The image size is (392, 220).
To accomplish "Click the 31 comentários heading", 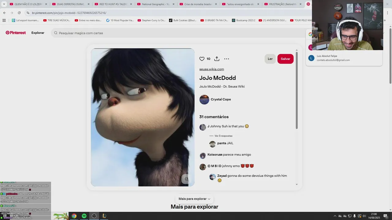I will click(214, 117).
